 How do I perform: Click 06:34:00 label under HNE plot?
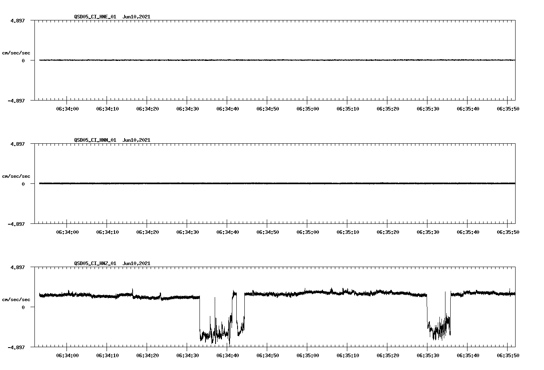pyautogui.click(x=67, y=109)
